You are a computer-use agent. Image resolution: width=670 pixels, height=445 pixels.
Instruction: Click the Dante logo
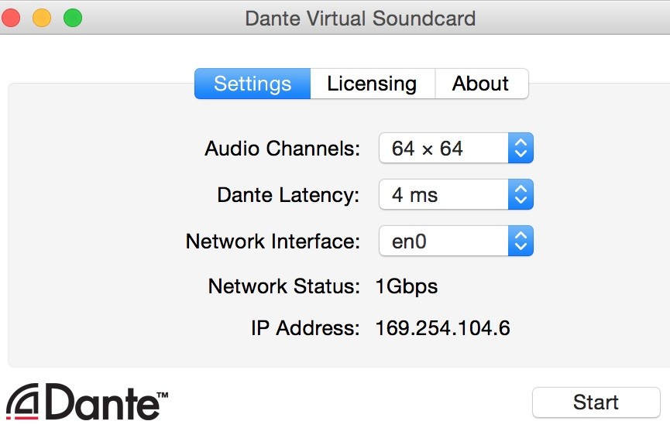[x=88, y=402]
